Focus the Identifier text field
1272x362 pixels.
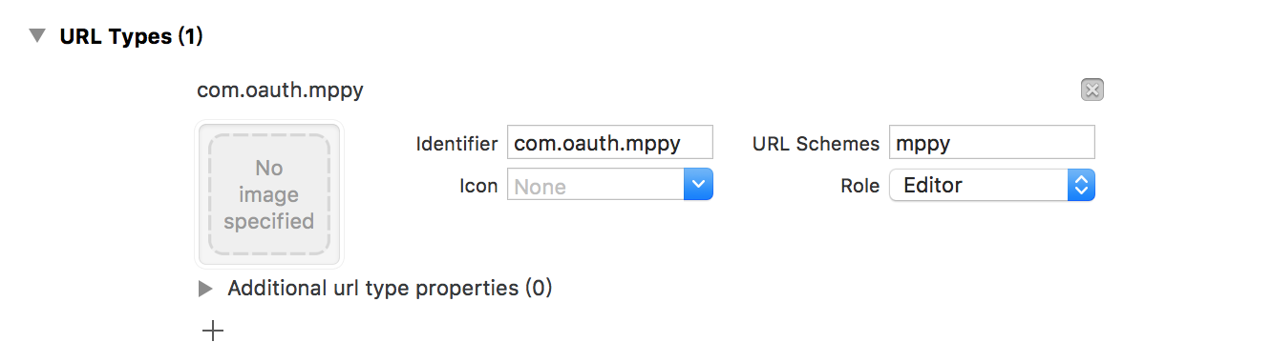[x=610, y=143]
